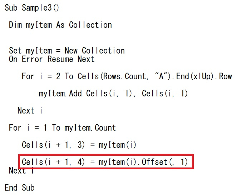Click Cells(i + 1, 4) in highlighted line
Image resolution: width=237 pixels, height=195 pixels.
[53, 162]
